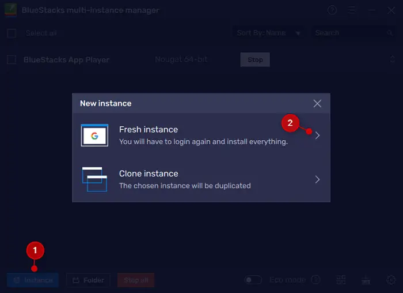The image size is (403, 293).
Task: Close the New instance dialog
Action: tap(317, 104)
